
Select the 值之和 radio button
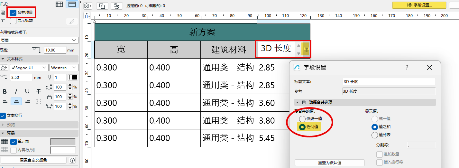[375, 127]
